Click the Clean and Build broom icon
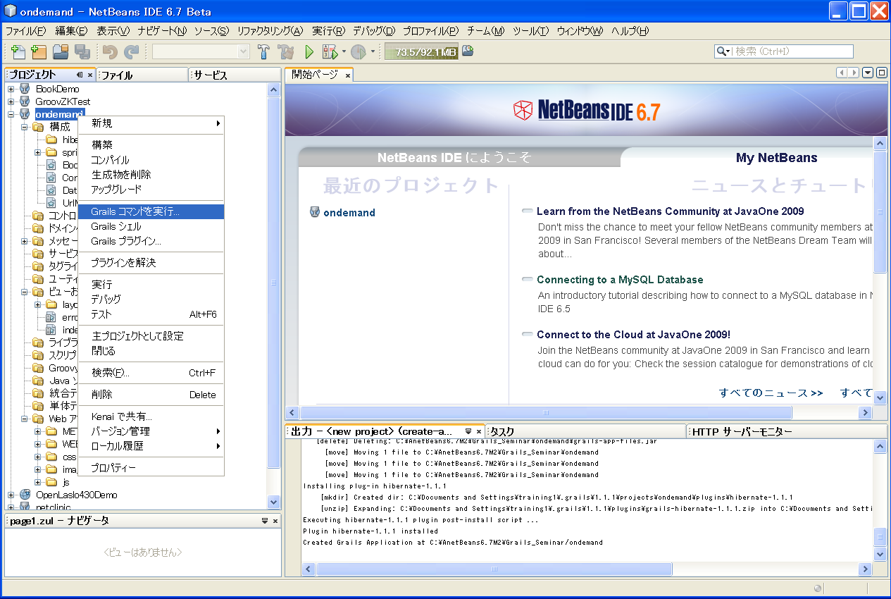Viewport: 891px width, 599px height. coord(286,51)
